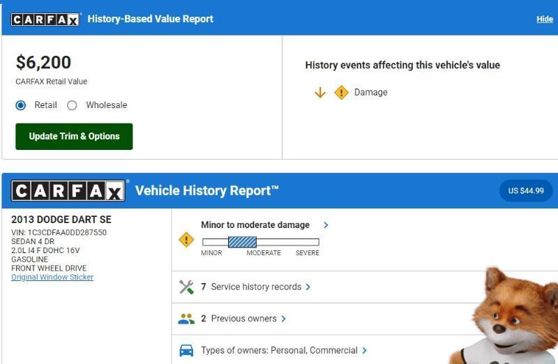
Task: Click the warning diamond beside damage severity
Action: [186, 239]
